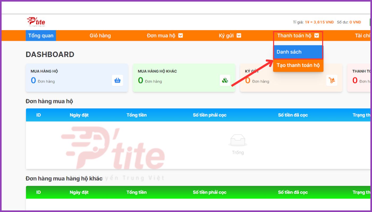Click the Mua hàng hộ summary card
Screen dimensions: 372x212
point(77,78)
